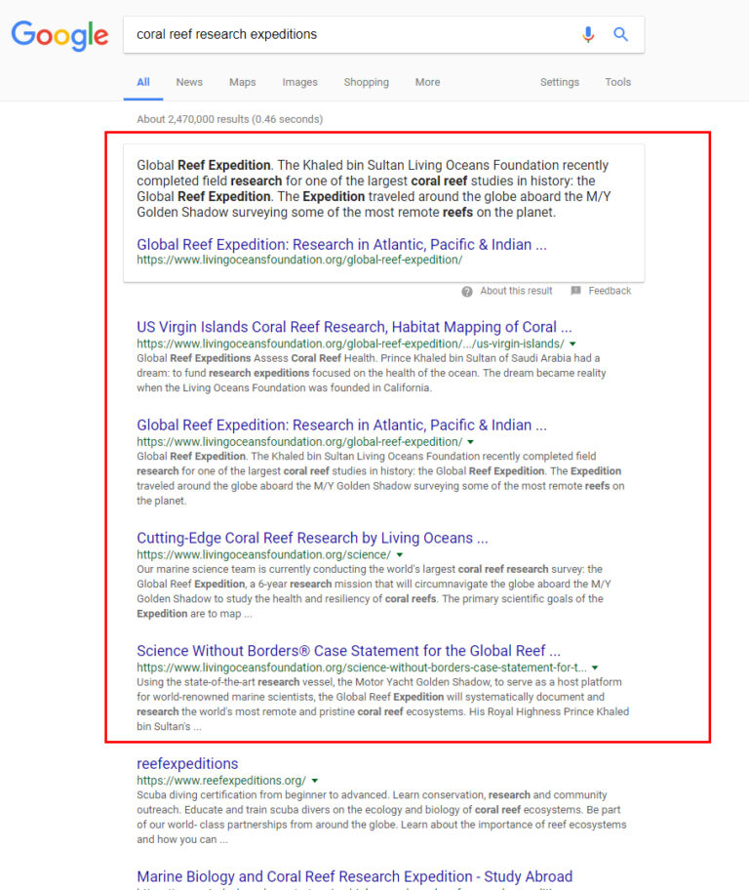Click the science-without-borders-case-statement URL text
Screen dimensions: 749x890
[x=362, y=668]
